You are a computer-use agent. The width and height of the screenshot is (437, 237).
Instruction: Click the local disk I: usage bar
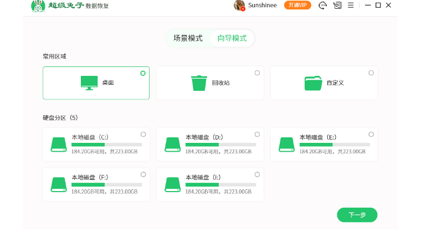pyautogui.click(x=220, y=184)
